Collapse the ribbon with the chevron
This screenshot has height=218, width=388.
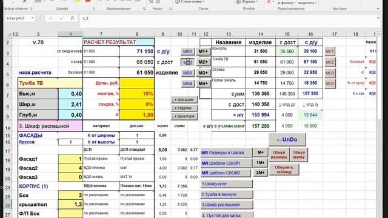click(378, 8)
